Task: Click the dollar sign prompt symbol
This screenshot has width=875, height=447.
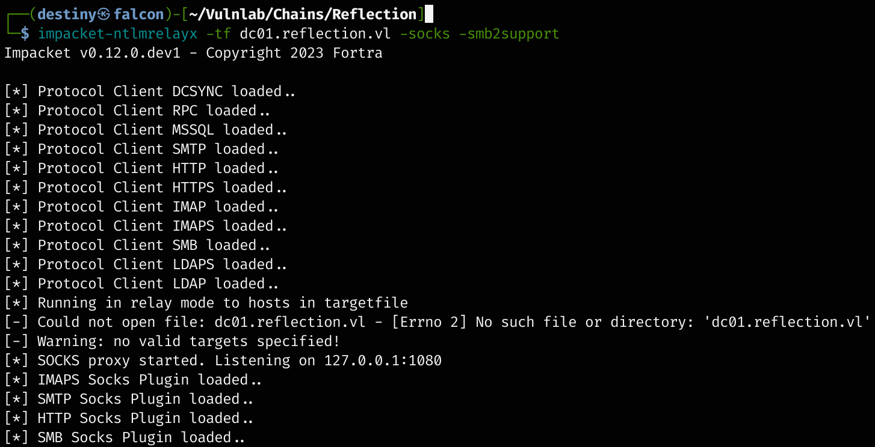Action: tap(24, 34)
